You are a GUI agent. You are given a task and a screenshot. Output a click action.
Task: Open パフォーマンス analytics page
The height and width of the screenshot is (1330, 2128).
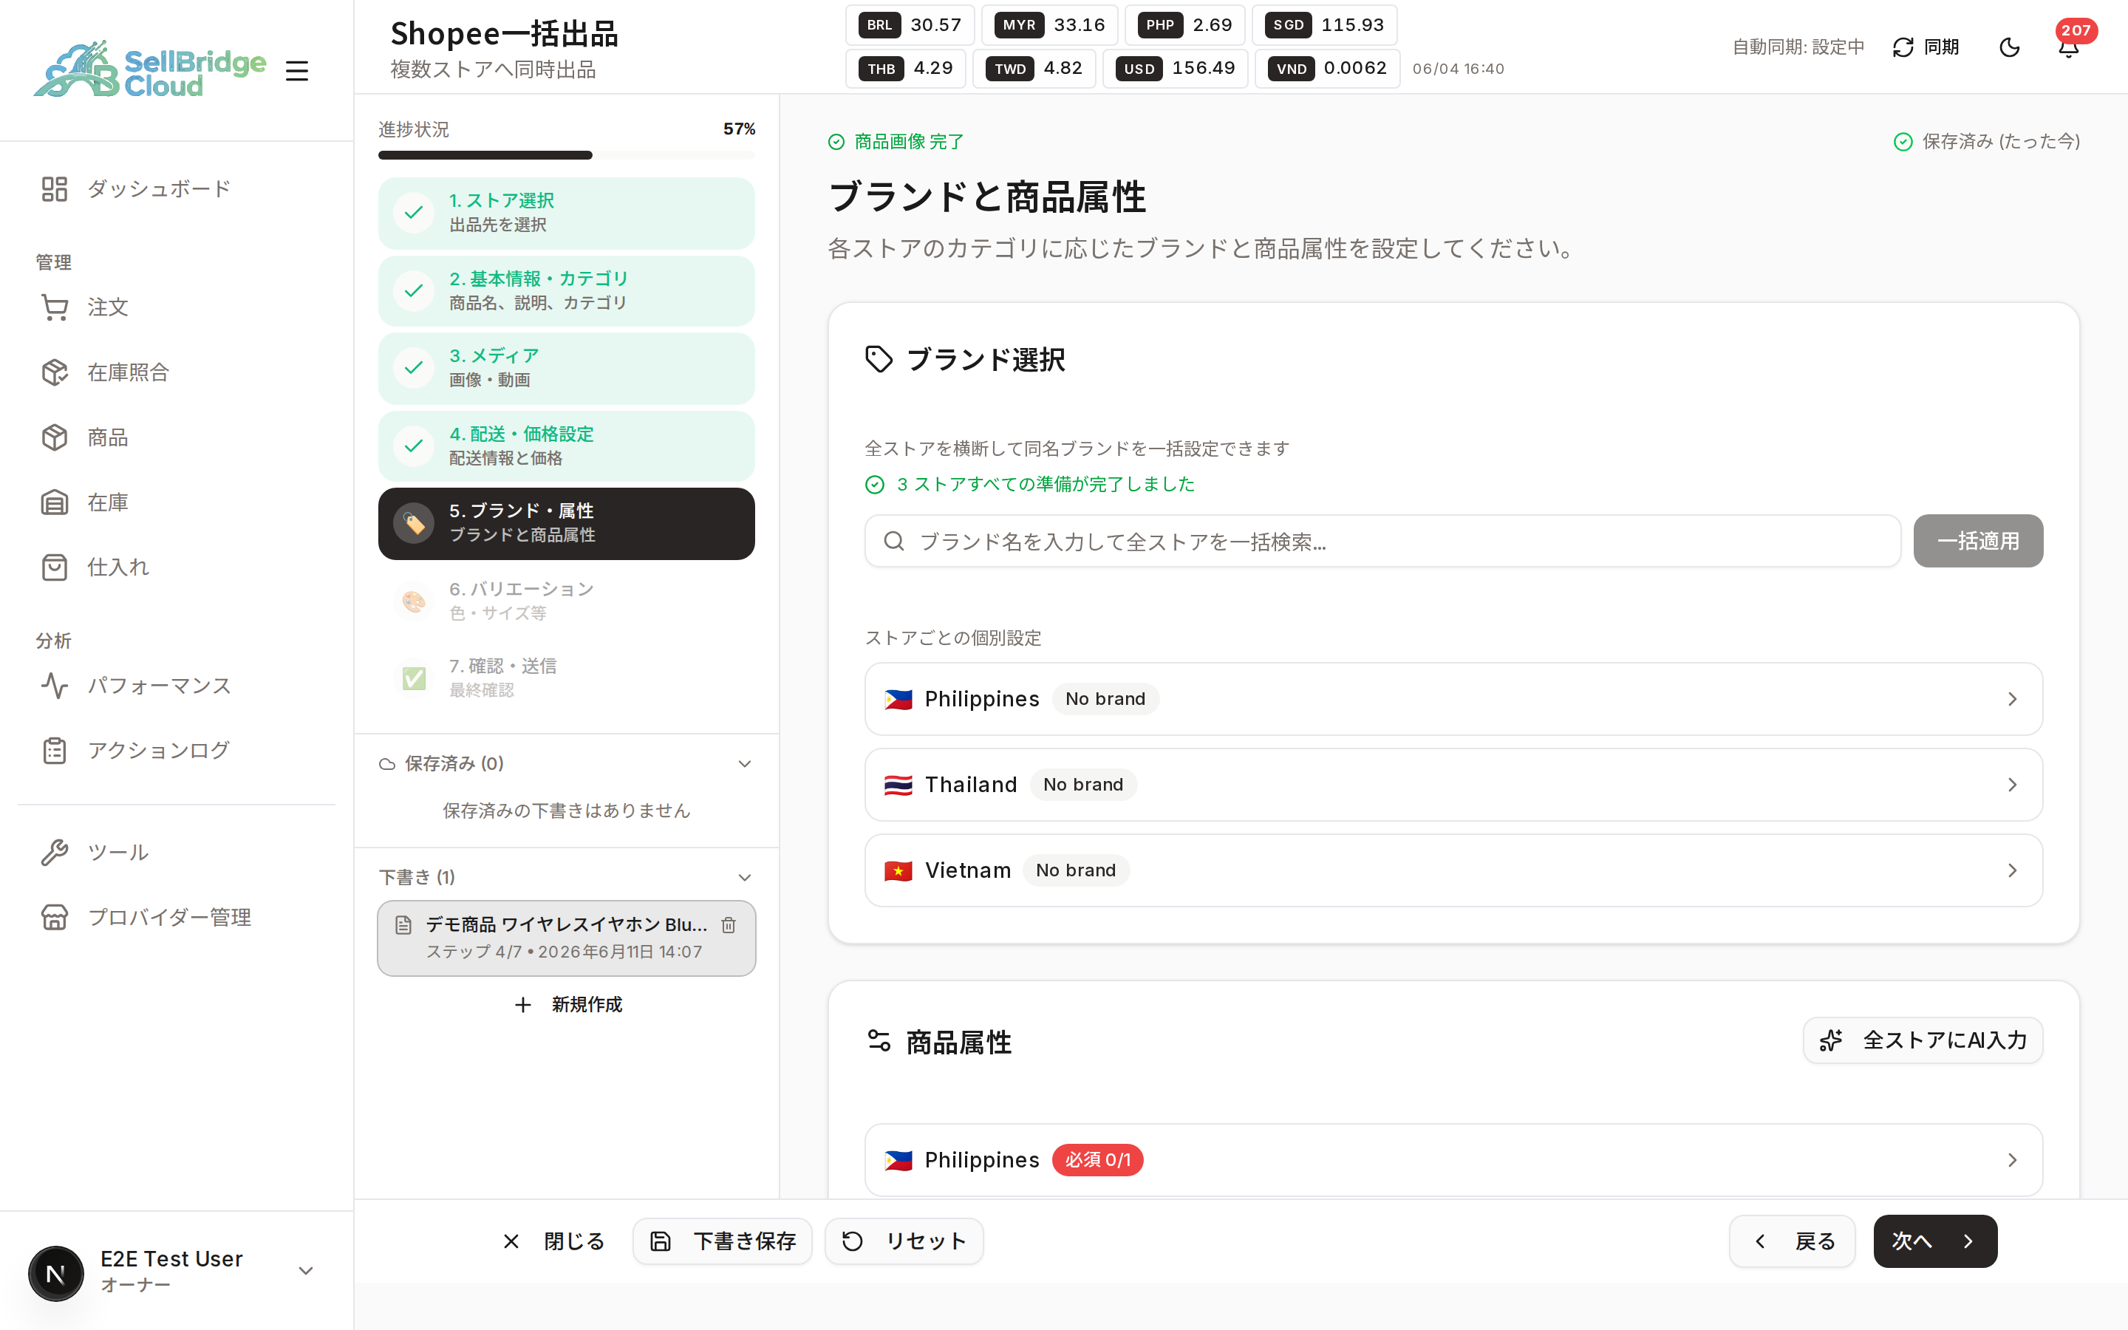coord(176,685)
